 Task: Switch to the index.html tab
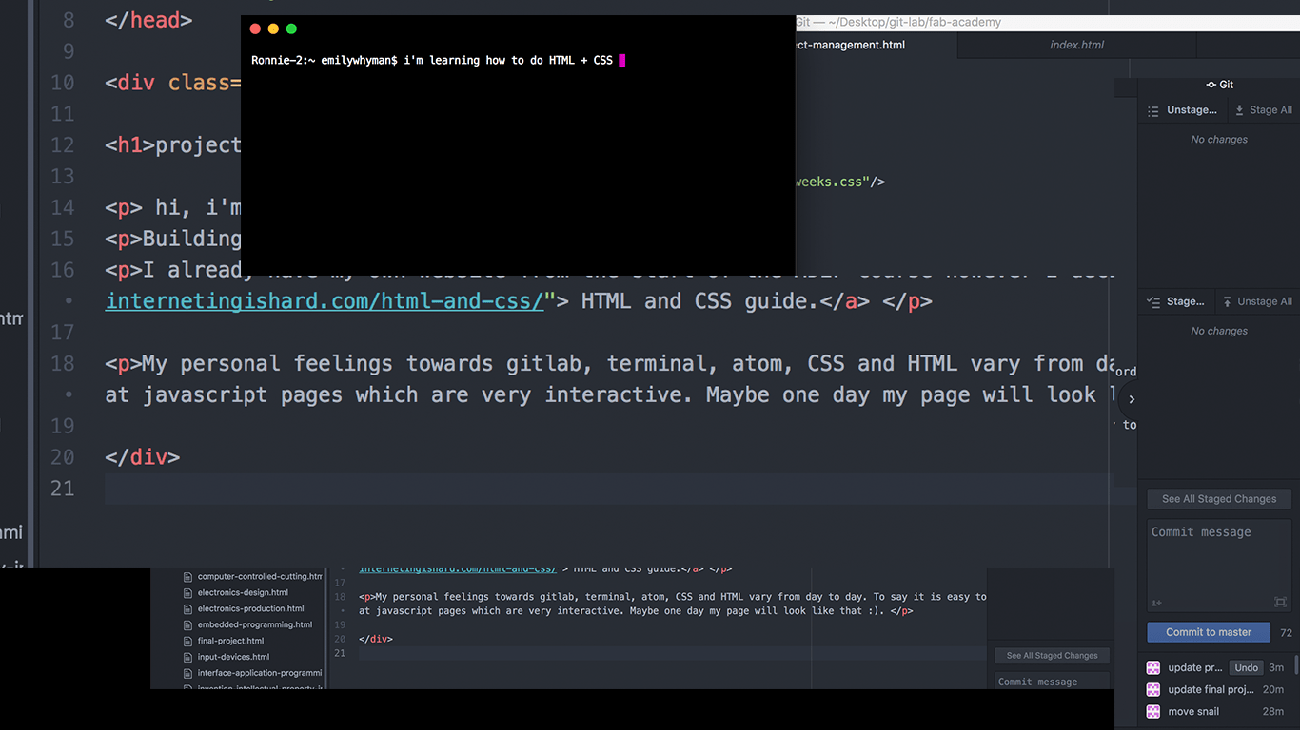coord(1076,45)
